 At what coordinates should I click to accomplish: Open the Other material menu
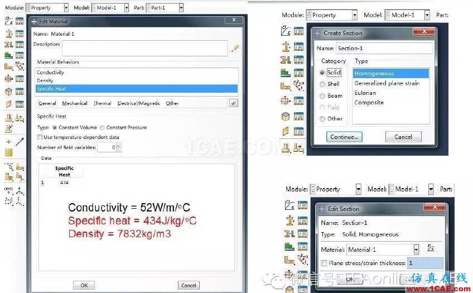(172, 103)
